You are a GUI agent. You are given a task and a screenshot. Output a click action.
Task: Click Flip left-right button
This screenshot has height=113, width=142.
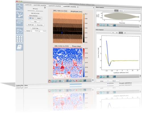pyautogui.click(x=31, y=25)
